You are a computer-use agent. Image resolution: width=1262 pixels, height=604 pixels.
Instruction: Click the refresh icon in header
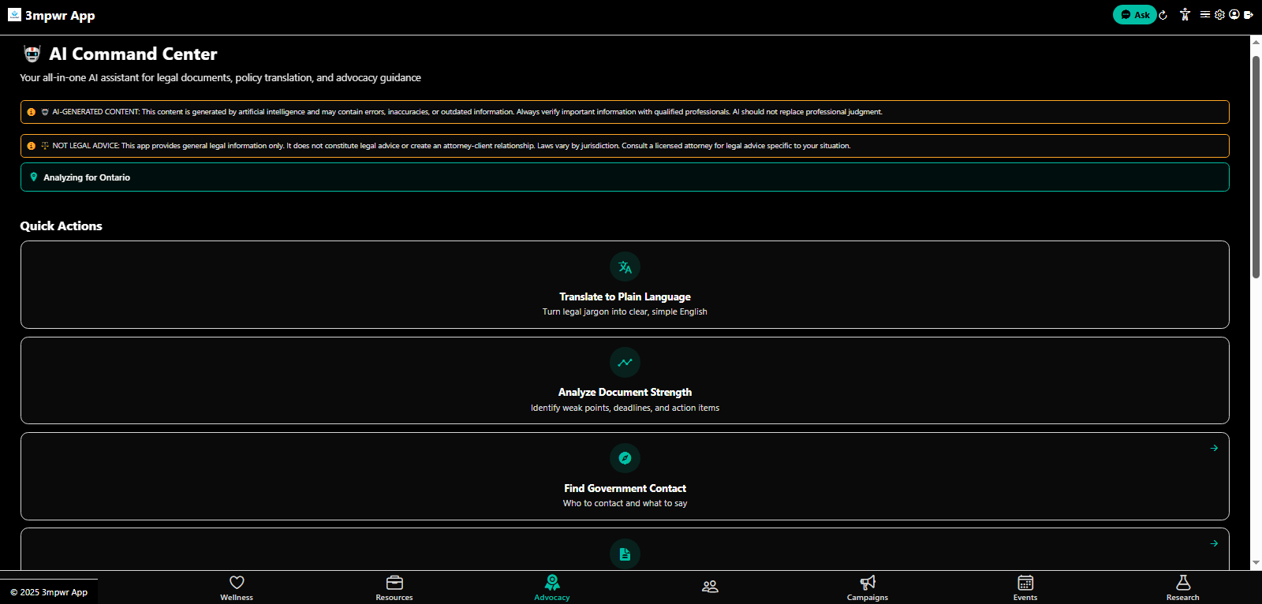(x=1163, y=15)
